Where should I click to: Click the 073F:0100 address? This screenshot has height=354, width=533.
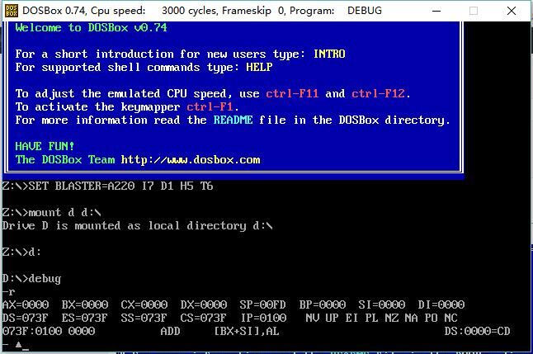pyautogui.click(x=32, y=331)
